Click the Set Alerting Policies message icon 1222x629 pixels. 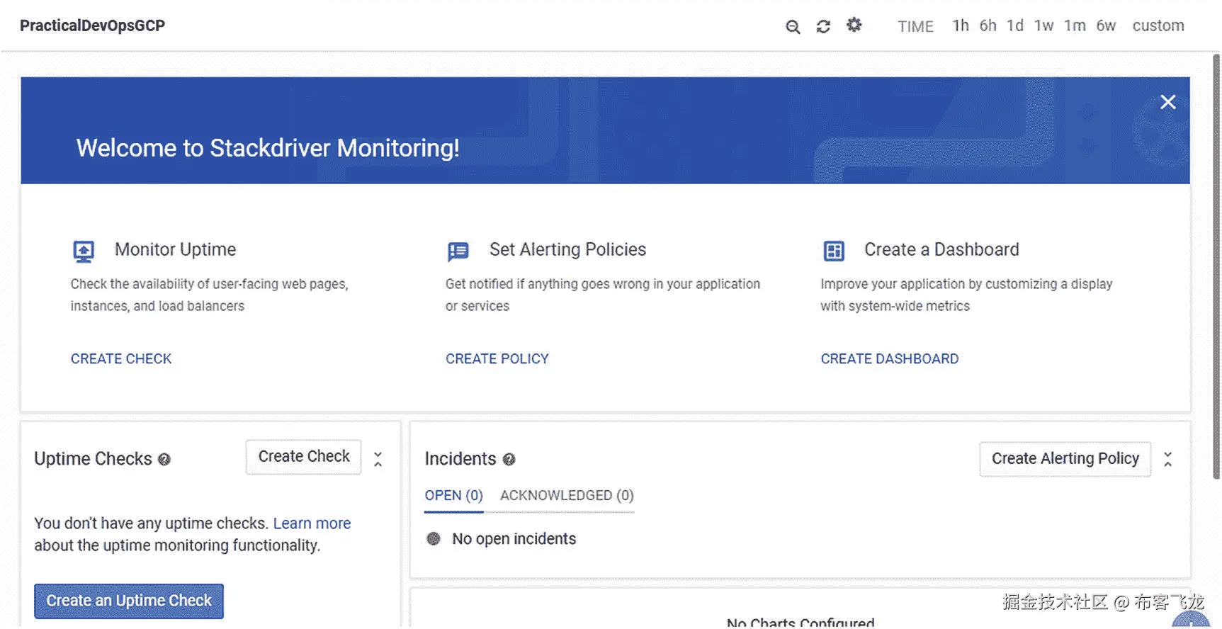coord(458,251)
